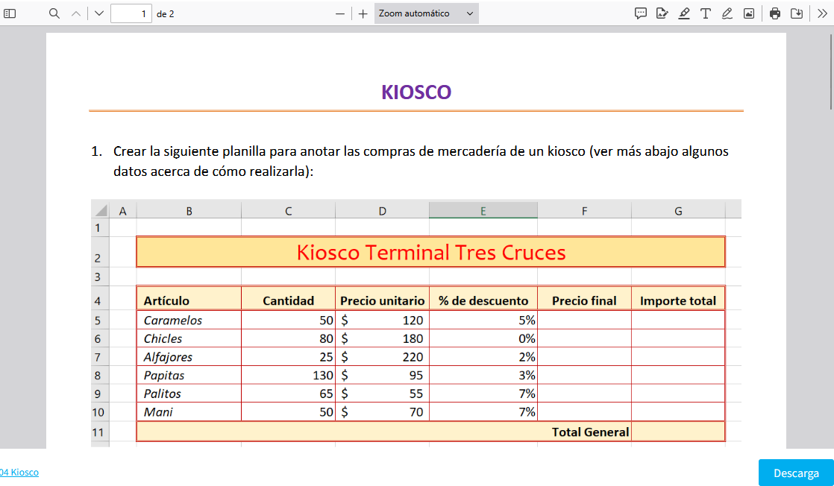The image size is (834, 486).
Task: Select the add text tool
Action: coord(705,13)
